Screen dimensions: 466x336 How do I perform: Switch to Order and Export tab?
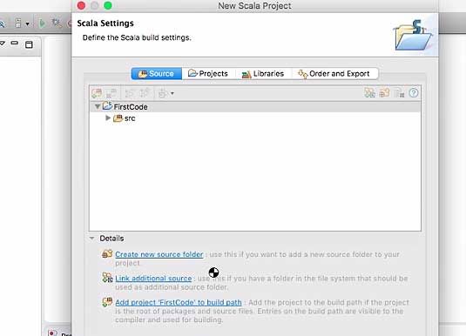tap(334, 74)
